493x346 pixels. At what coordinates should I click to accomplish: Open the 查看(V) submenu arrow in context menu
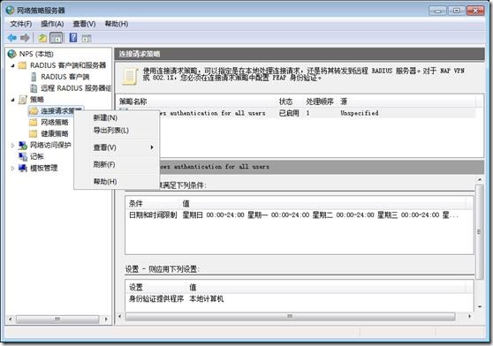152,147
